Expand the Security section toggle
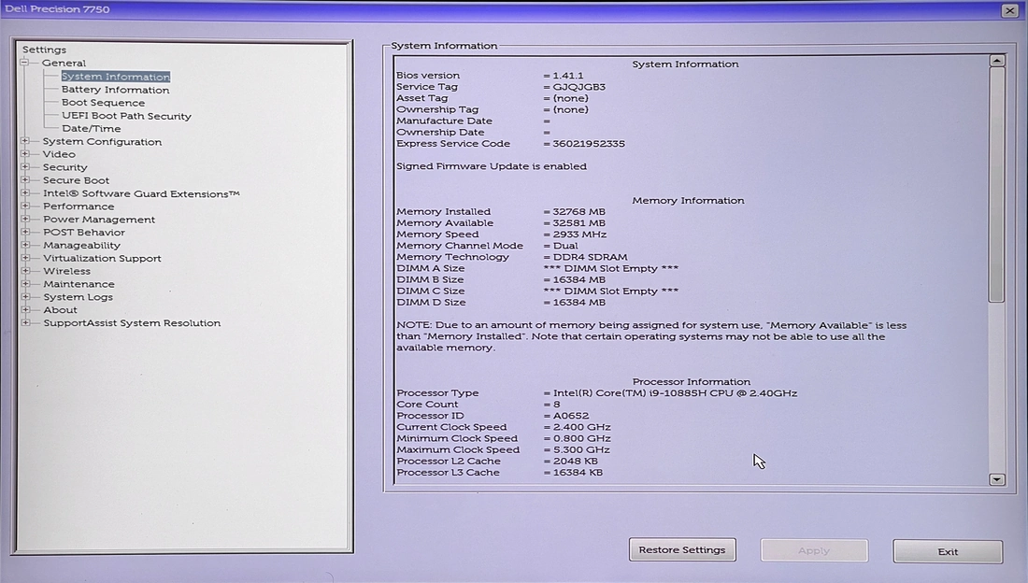The height and width of the screenshot is (583, 1028). coord(25,167)
